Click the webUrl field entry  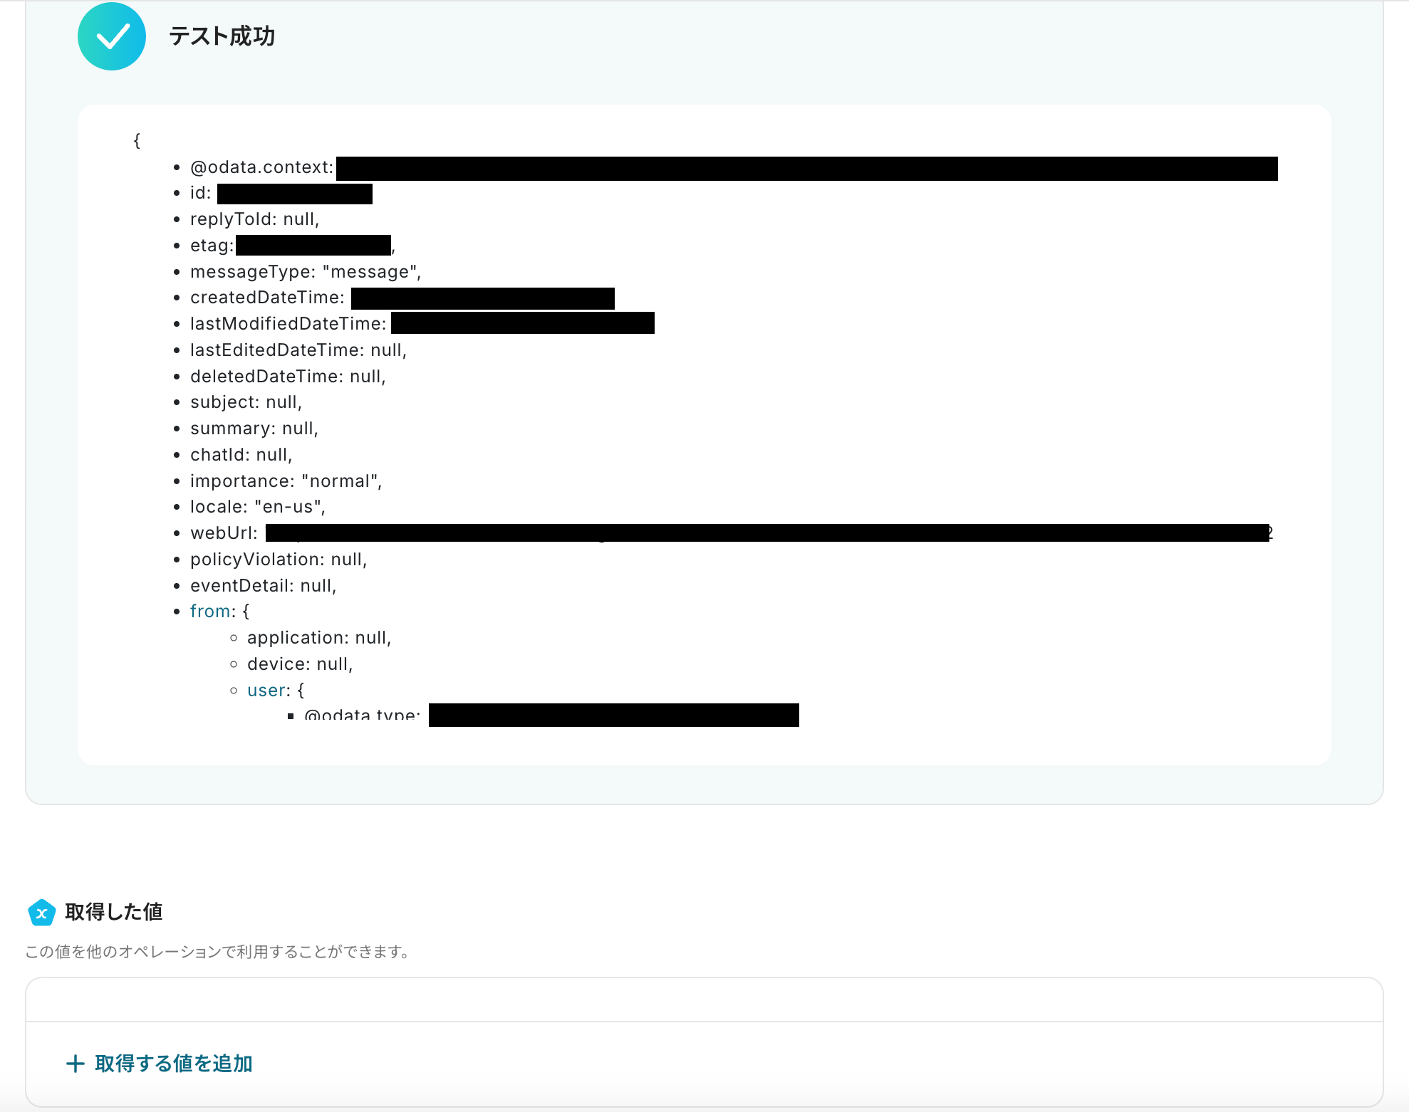(x=224, y=533)
